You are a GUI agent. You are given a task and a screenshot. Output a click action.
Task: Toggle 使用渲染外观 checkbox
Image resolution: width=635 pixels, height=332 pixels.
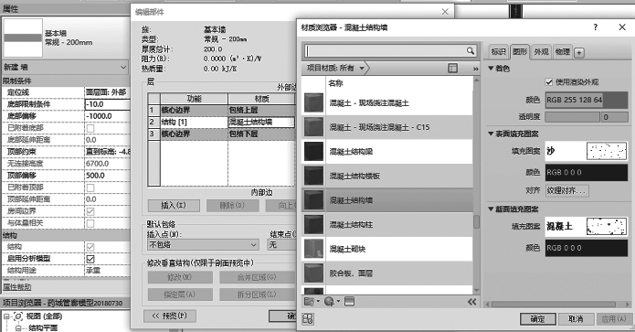coord(549,82)
